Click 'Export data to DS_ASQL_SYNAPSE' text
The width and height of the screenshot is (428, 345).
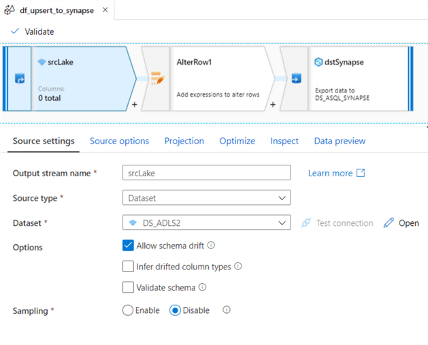(x=342, y=94)
